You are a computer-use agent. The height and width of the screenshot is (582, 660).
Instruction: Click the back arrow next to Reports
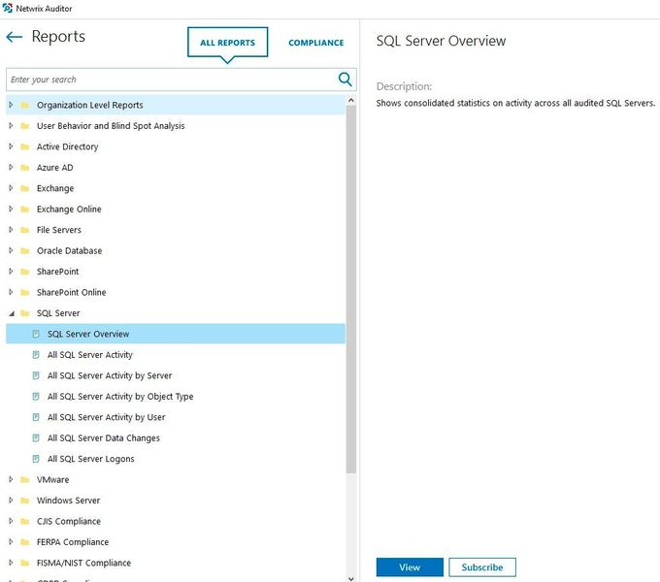[x=14, y=37]
